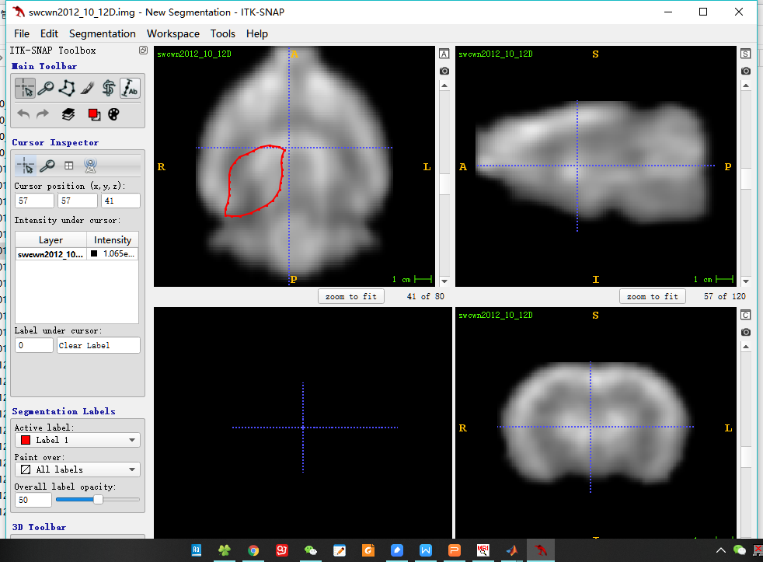This screenshot has width=763, height=562.
Task: Open WeChat from the taskbar
Action: [311, 550]
